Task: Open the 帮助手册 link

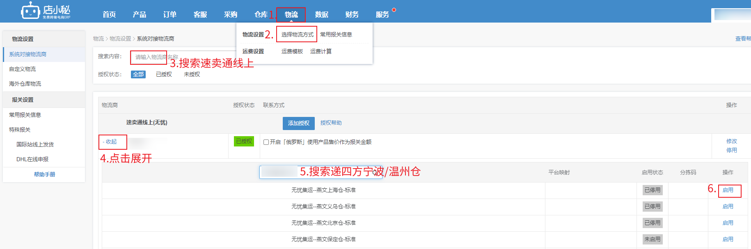Action: click(44, 174)
